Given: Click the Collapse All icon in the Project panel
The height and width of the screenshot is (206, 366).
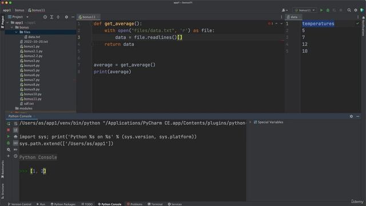Looking at the screenshot, I should click(x=58, y=17).
